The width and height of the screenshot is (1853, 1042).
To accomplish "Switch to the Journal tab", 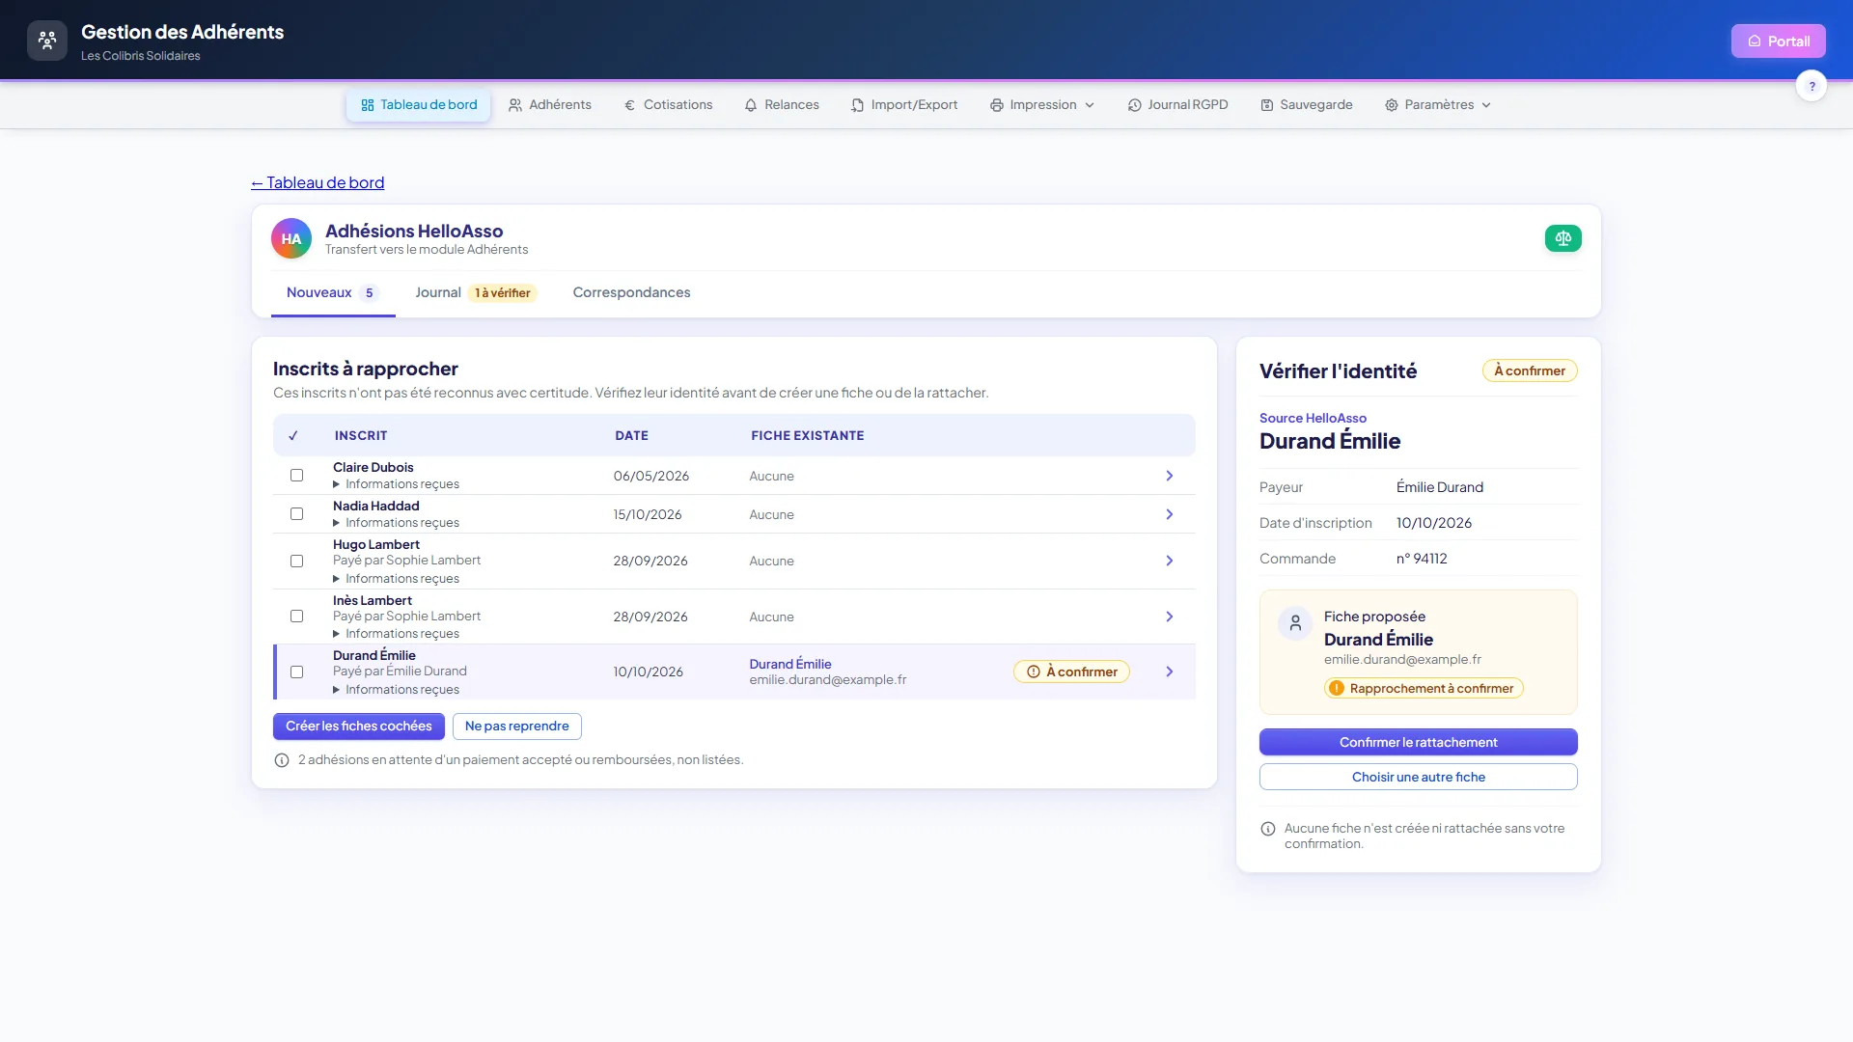I will (x=475, y=292).
